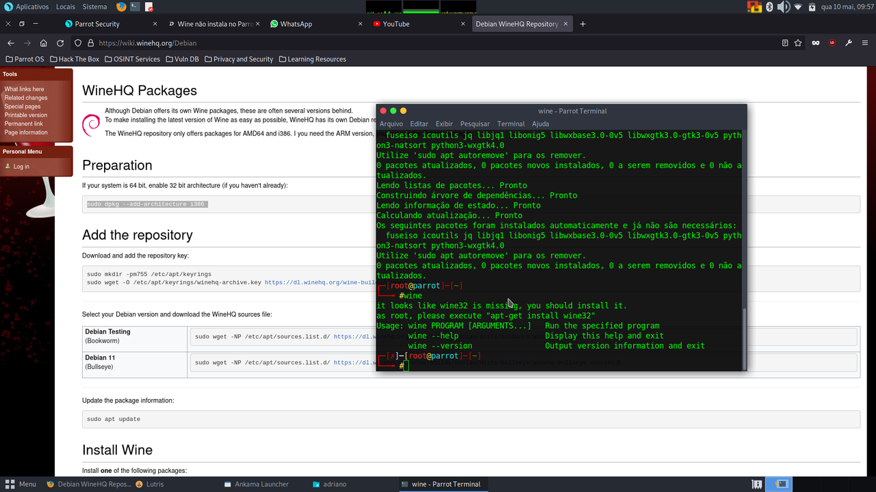The height and width of the screenshot is (492, 876).
Task: Switch to the Wine não instala tab
Action: [213, 24]
